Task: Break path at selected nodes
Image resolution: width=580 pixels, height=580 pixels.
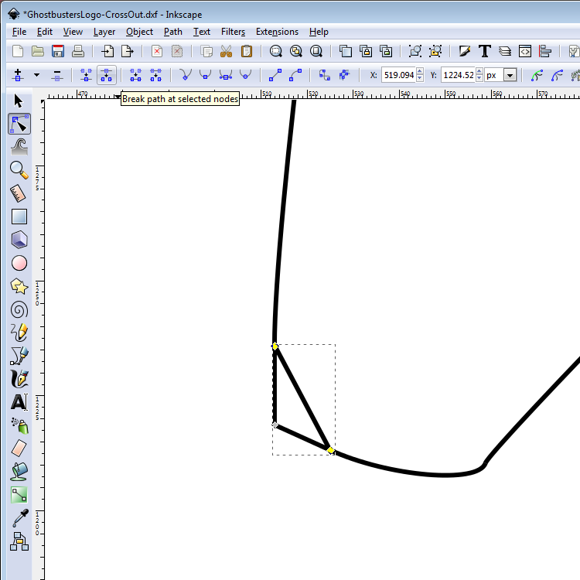Action: (107, 75)
